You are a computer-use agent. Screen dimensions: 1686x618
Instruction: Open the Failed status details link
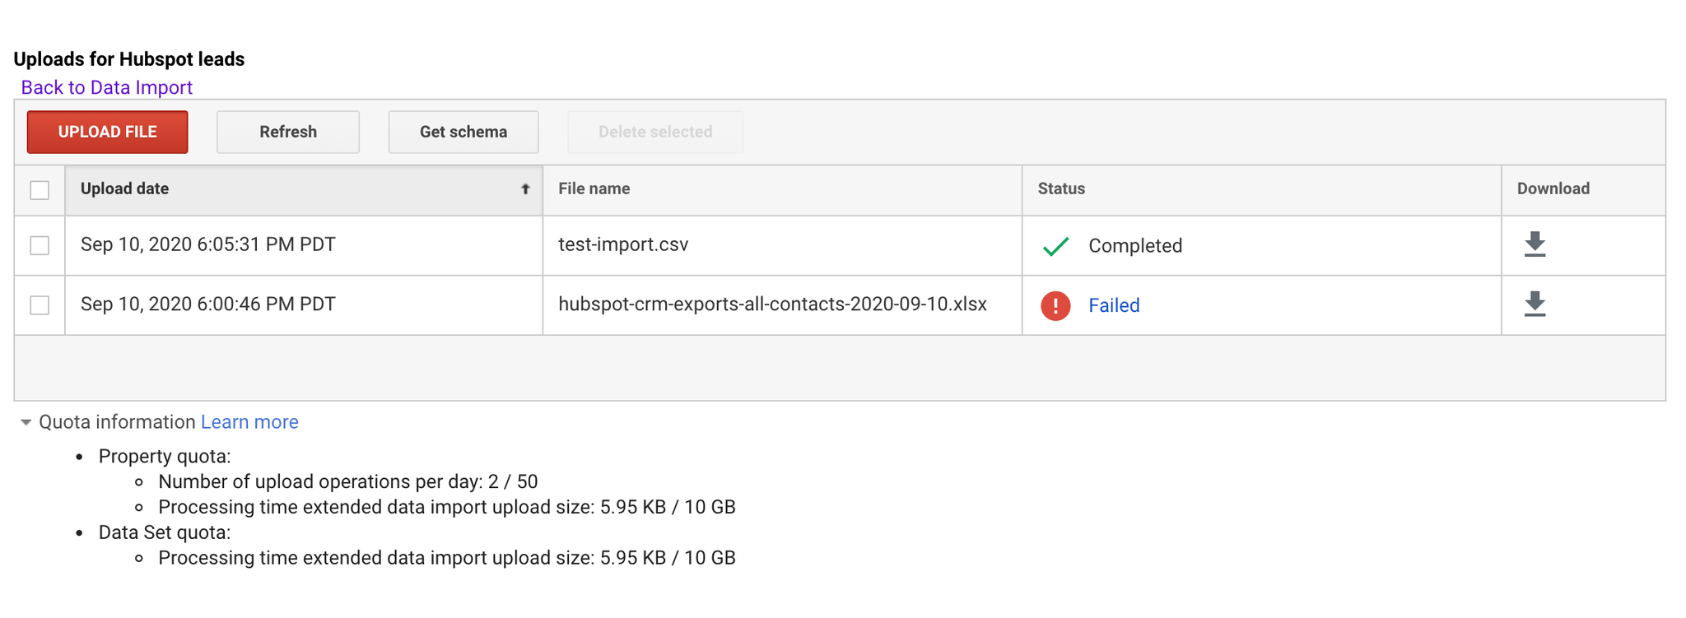point(1114,305)
